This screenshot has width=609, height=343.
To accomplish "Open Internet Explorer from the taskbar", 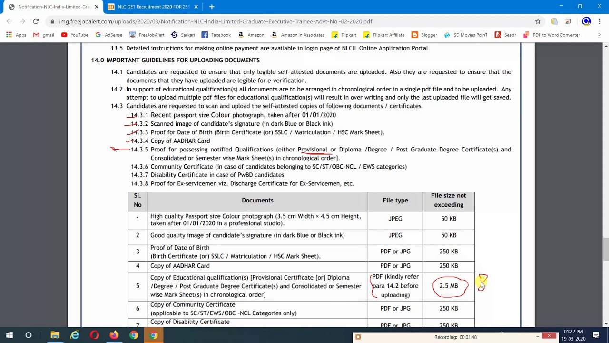I will coord(75,335).
